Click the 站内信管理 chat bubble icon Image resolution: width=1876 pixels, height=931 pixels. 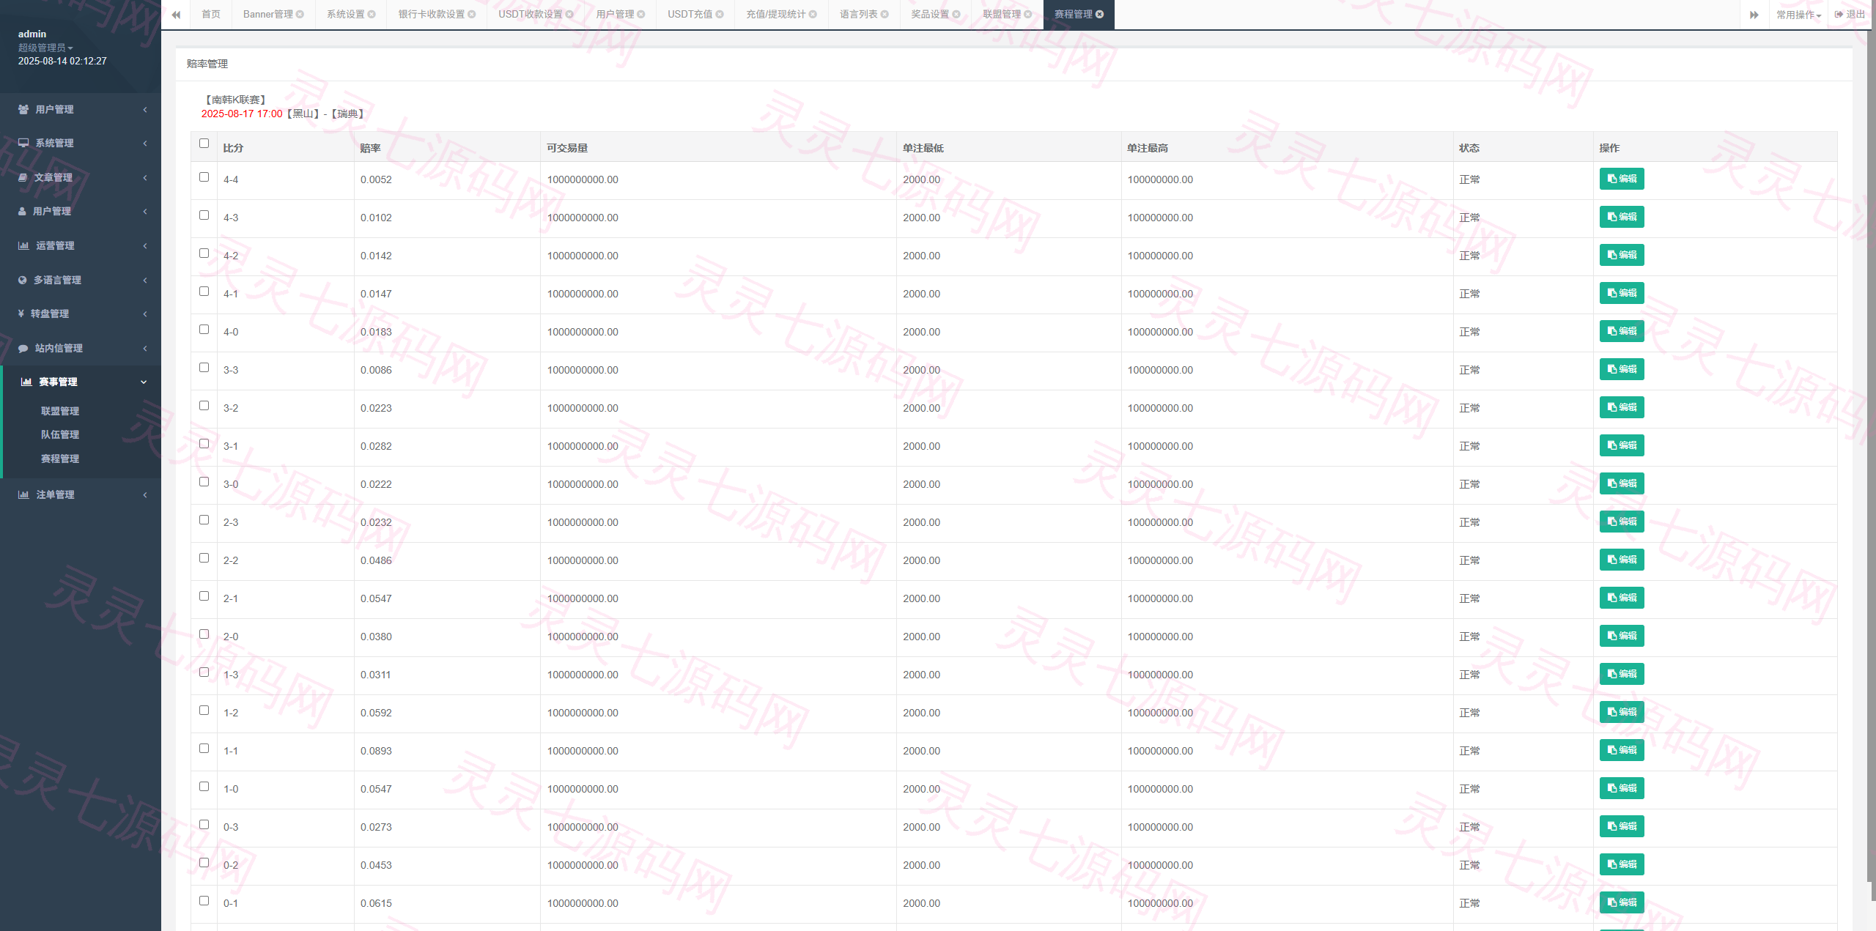tap(23, 349)
